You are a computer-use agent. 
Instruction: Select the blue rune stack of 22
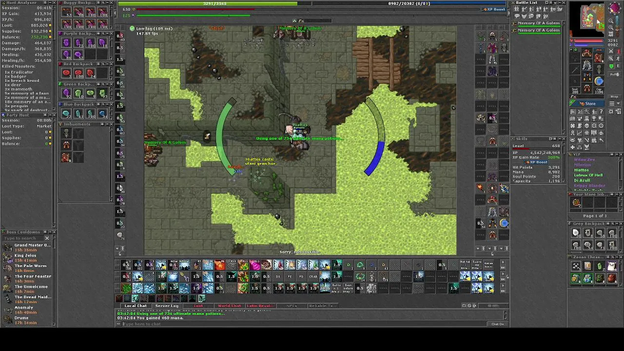coord(67,113)
